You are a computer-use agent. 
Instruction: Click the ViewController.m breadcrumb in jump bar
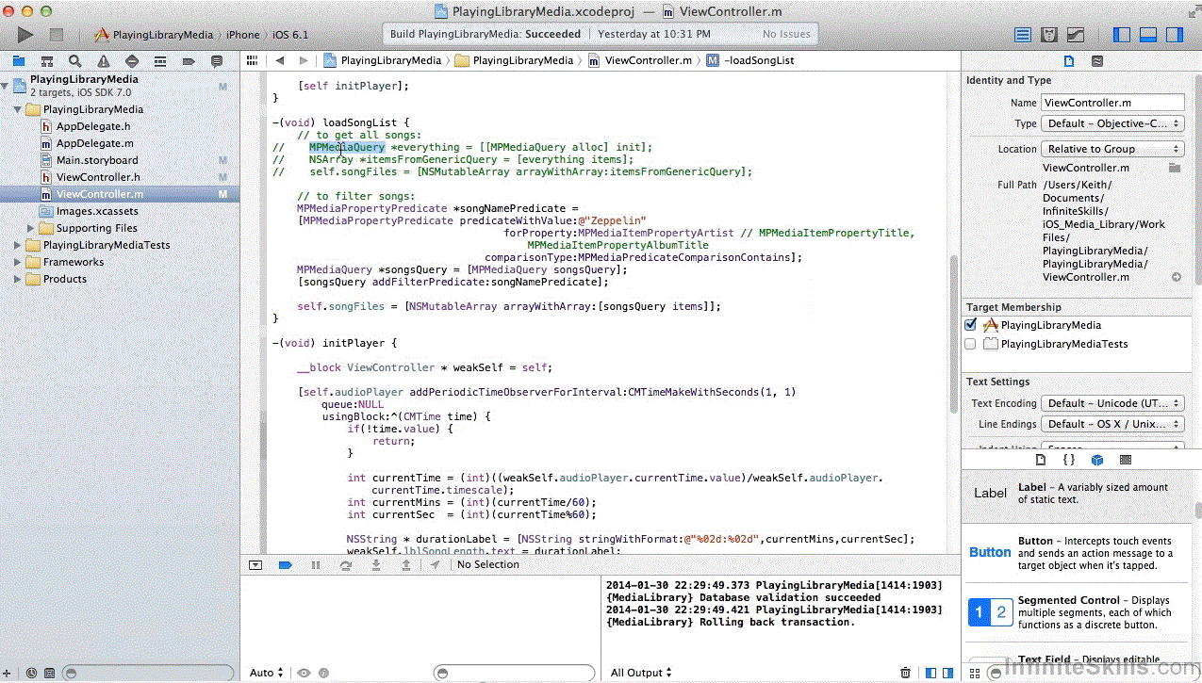pyautogui.click(x=647, y=60)
